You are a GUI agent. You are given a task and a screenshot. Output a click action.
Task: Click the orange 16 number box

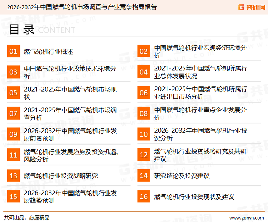click(144, 196)
